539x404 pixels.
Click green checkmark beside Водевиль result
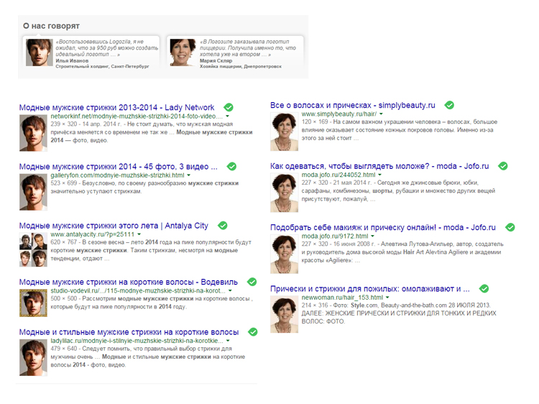pos(252,281)
